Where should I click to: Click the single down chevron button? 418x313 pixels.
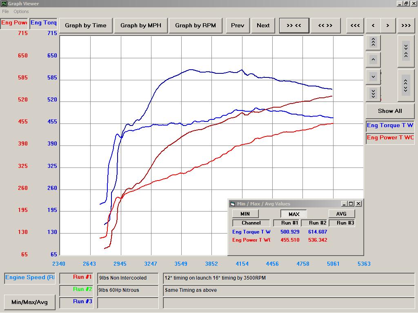pyautogui.click(x=373, y=77)
